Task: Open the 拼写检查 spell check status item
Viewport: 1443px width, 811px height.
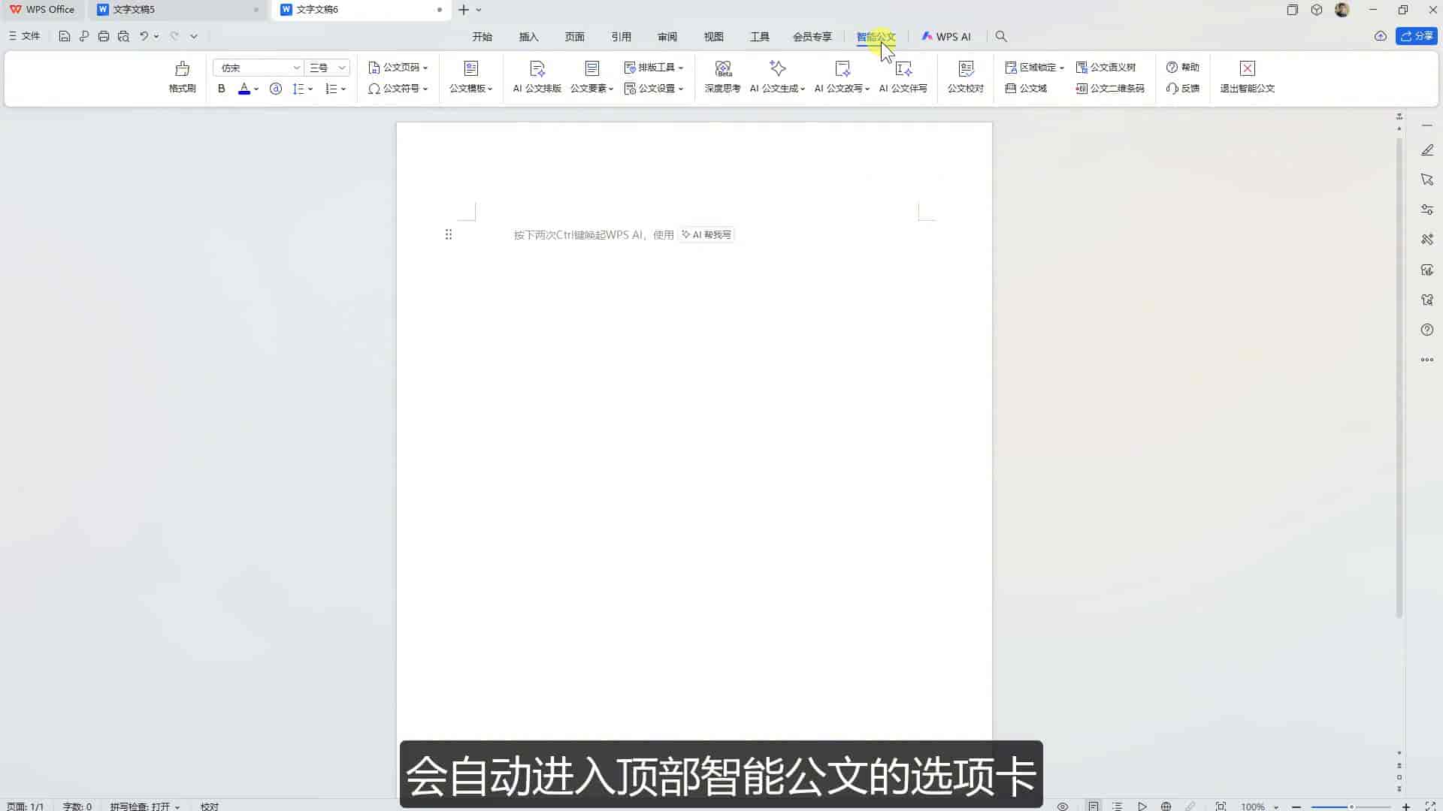Action: coord(145,806)
